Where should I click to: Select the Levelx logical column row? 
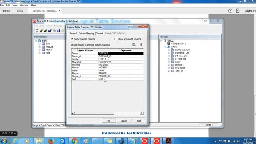tap(84, 59)
